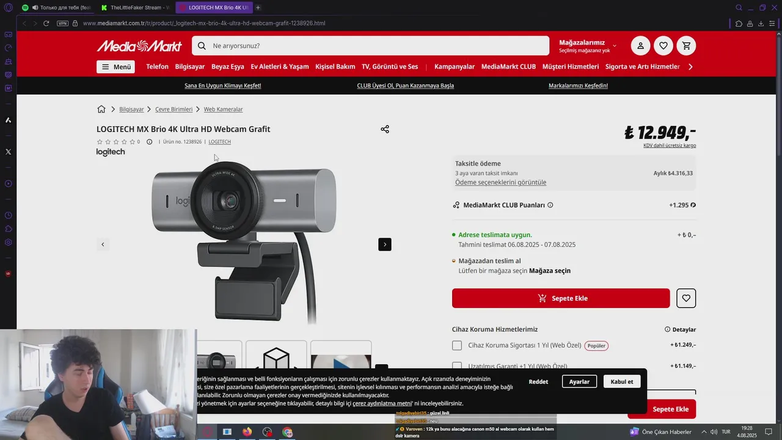Click the share icon next to product title

[x=385, y=129]
